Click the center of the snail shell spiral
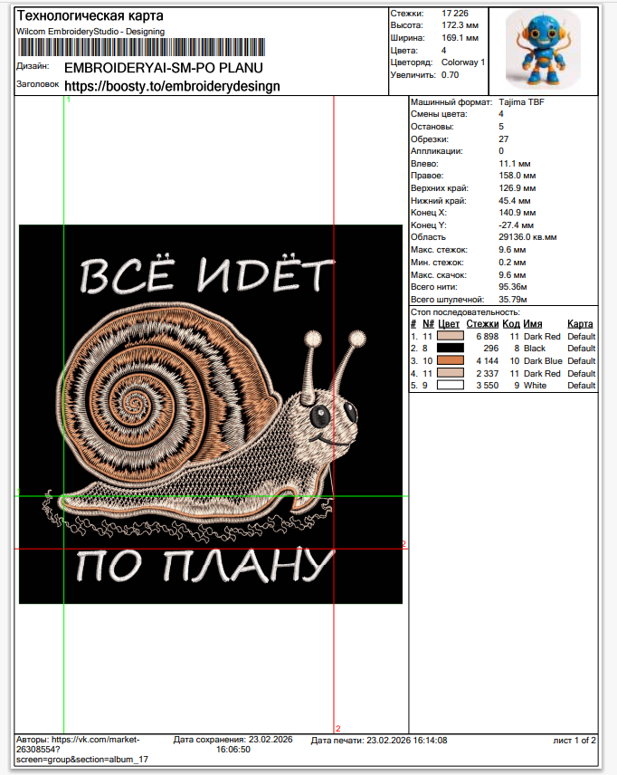Image resolution: width=617 pixels, height=775 pixels. [137, 398]
